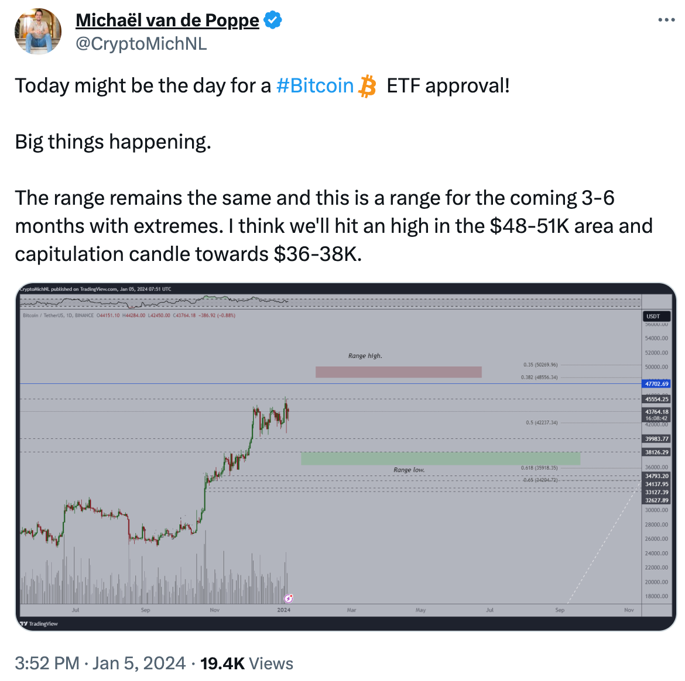View the 19.4K Views count

pyautogui.click(x=247, y=663)
